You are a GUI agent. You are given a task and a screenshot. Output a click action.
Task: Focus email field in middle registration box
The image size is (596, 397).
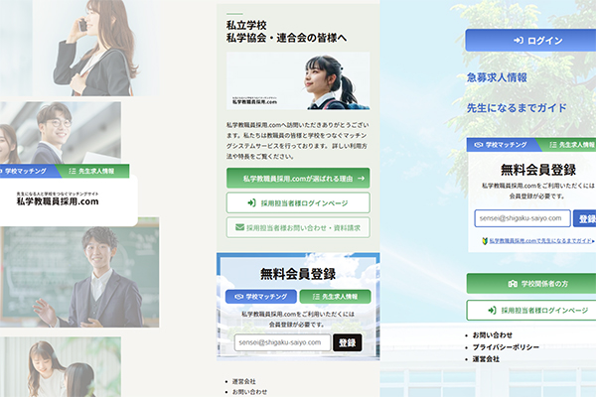tap(282, 342)
